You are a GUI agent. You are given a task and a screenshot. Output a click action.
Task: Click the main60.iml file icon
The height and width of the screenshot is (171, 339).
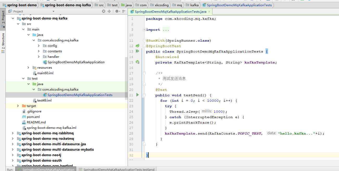coord(35,73)
